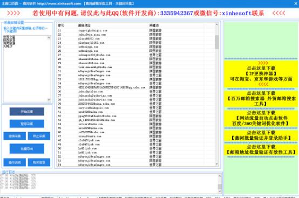Select email row number 21
This screenshot has width=299, height=198.
coord(136,31)
